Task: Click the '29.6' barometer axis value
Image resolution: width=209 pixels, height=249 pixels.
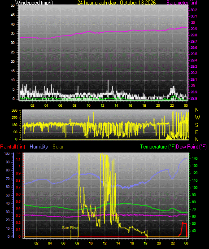Action: (194, 48)
